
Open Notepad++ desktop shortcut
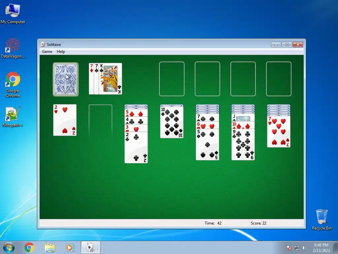coord(13,116)
